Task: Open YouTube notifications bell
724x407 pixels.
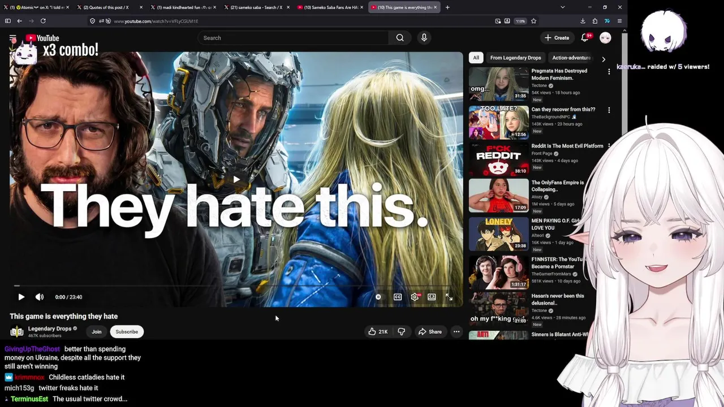Action: pos(585,38)
